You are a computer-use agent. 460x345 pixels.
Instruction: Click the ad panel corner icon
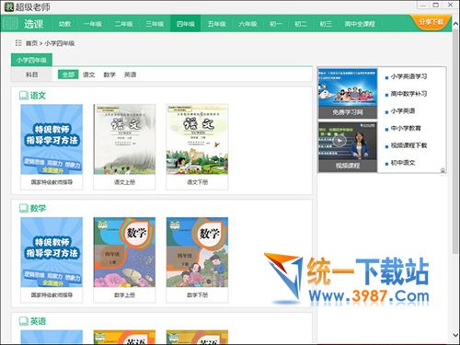click(443, 170)
